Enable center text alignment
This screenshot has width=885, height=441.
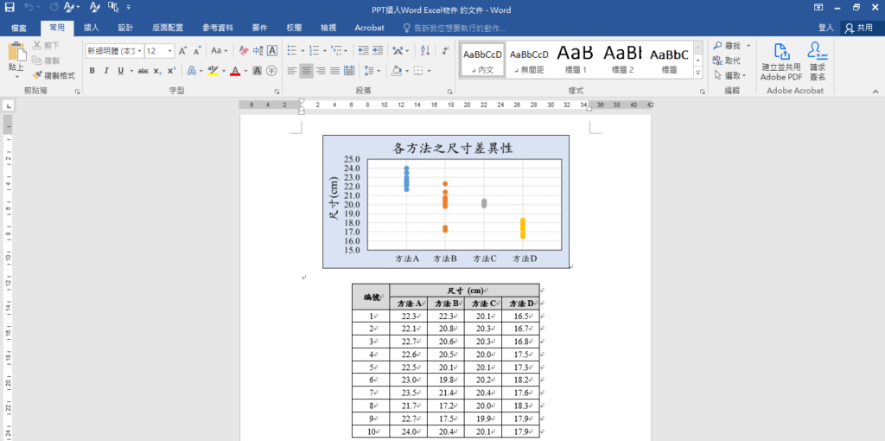pos(307,71)
